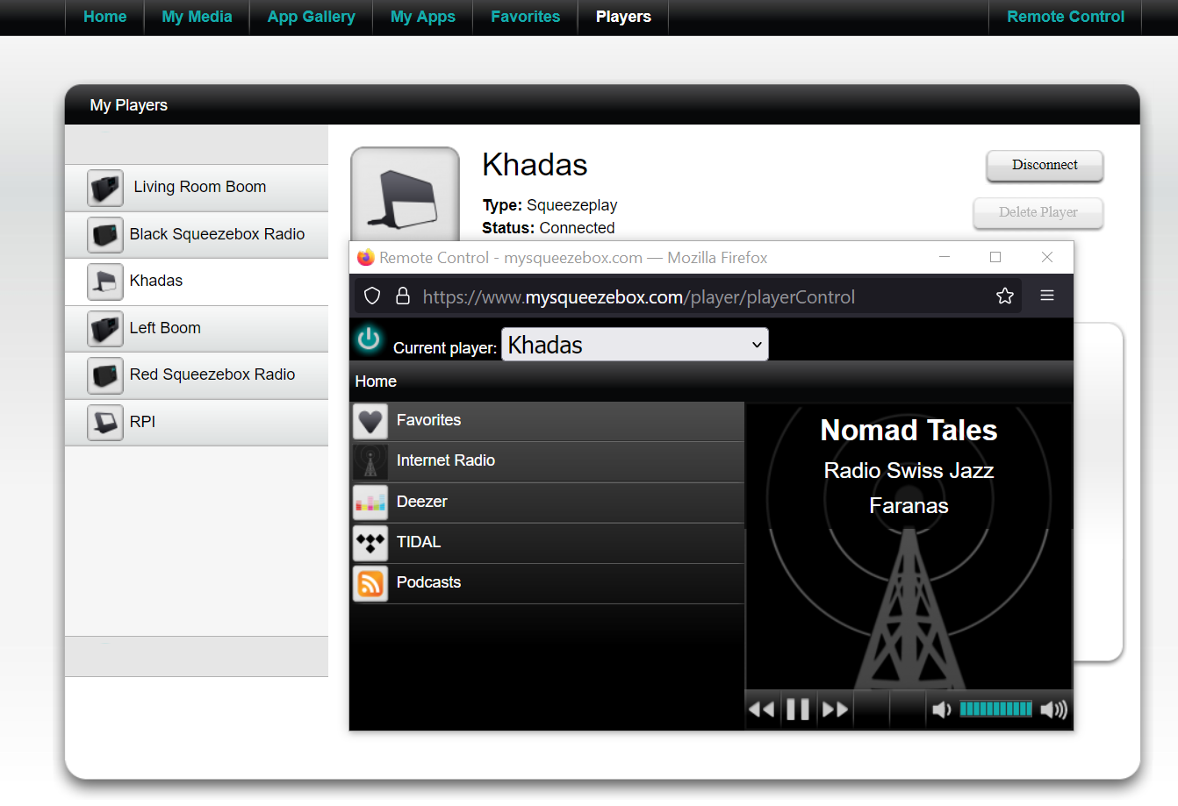Click the Firefox address bar URL
The image size is (1178, 806).
pyautogui.click(x=638, y=297)
